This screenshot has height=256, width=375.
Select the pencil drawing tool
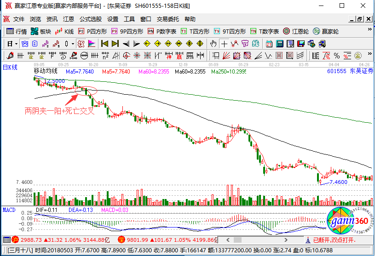pyautogui.click(x=10, y=56)
